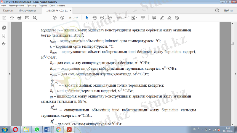Show attachments panel paperclip icon
The width and height of the screenshot is (237, 133).
click(4, 43)
